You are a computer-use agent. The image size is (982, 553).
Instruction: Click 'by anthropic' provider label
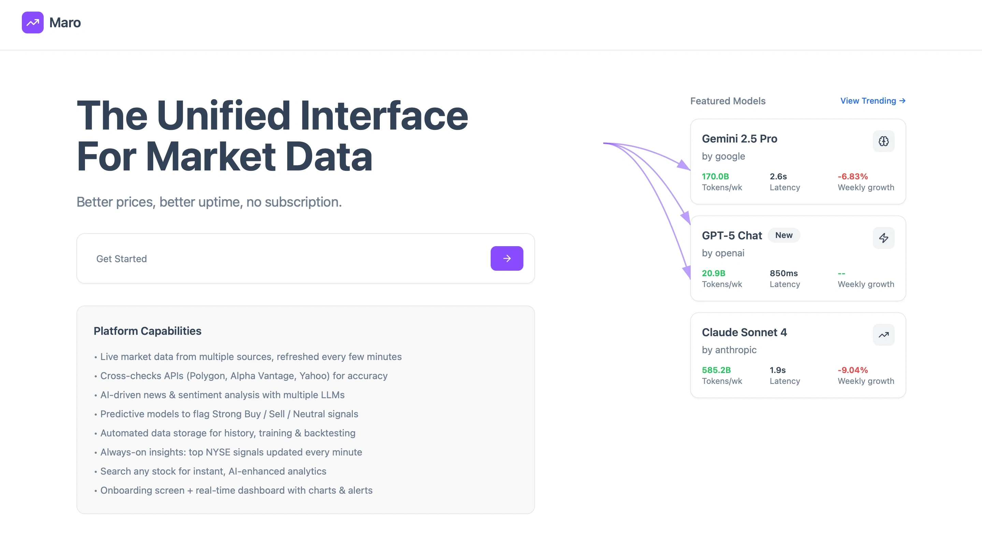(729, 349)
